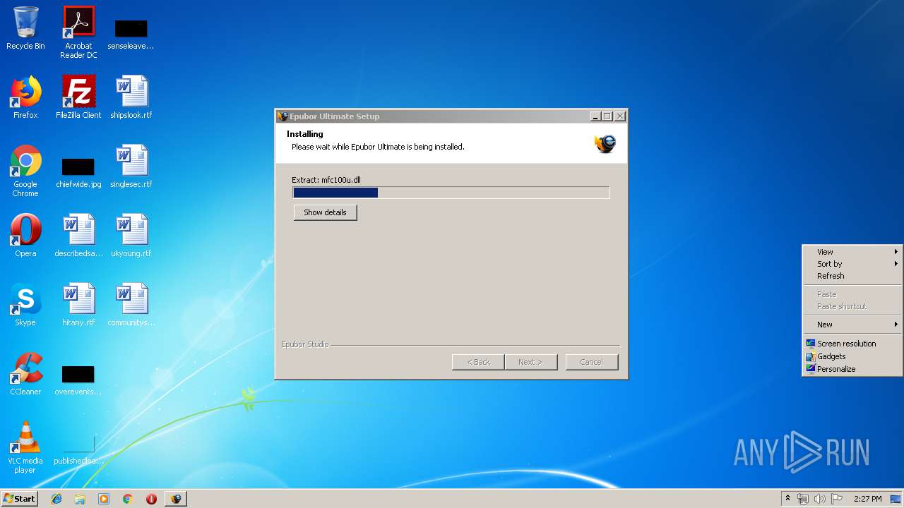Click the Start button
The width and height of the screenshot is (904, 508).
click(x=20, y=499)
